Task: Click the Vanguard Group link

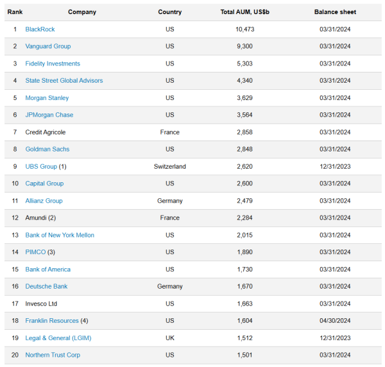Action: 48,46
